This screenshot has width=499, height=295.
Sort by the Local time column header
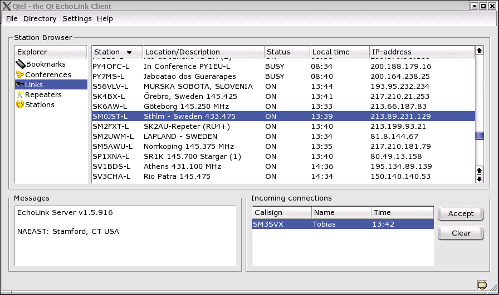coord(339,52)
